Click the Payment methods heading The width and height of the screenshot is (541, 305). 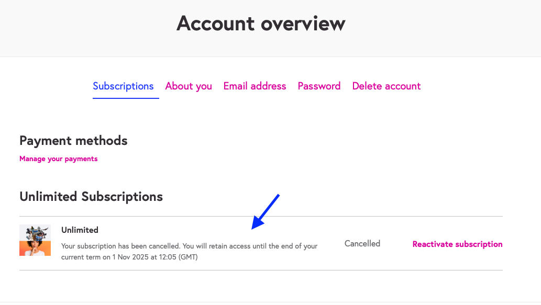pyautogui.click(x=73, y=141)
